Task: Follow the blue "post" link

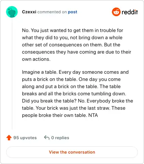Action: click(72, 12)
